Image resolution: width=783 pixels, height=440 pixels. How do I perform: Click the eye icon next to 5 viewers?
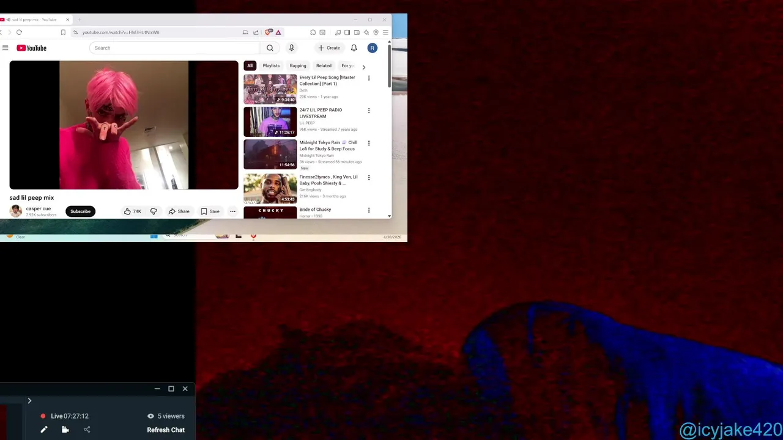point(150,416)
